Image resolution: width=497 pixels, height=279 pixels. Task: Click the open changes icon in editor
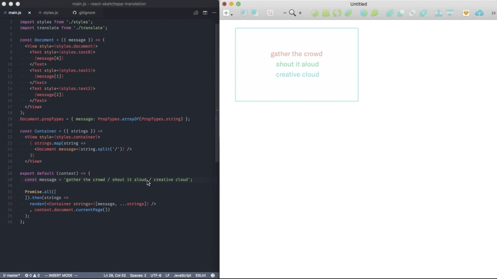[196, 13]
